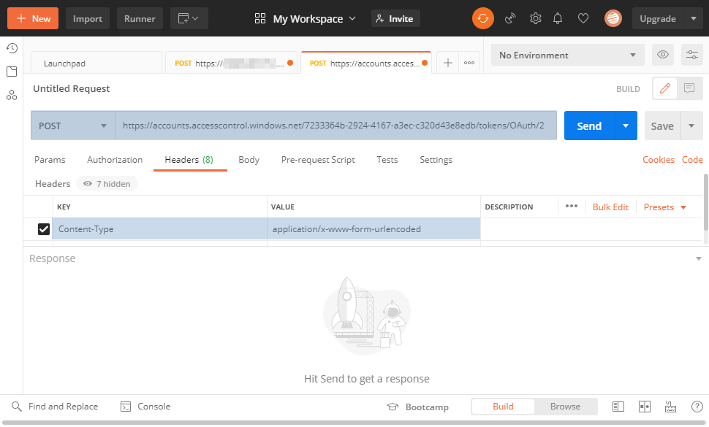This screenshot has width=709, height=427.
Task: Open the Collections sidebar icon
Action: click(x=12, y=72)
